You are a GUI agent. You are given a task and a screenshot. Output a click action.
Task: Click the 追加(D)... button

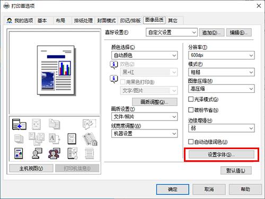click(x=211, y=32)
